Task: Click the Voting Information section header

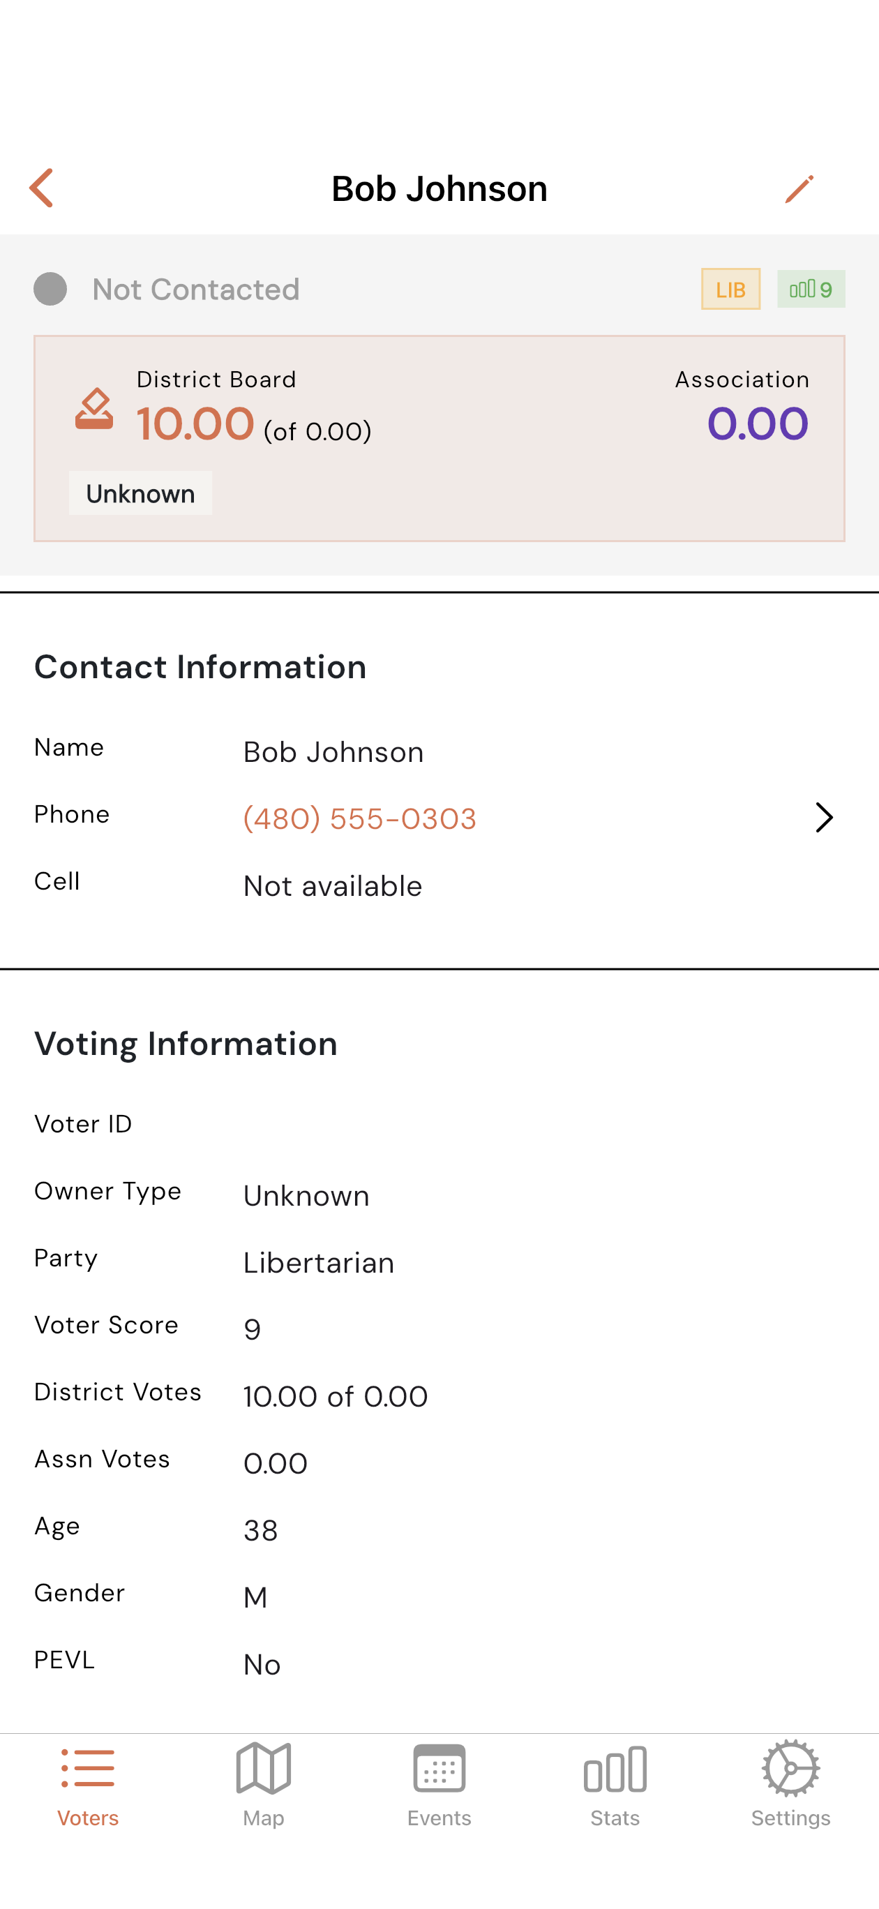Action: (x=186, y=1043)
